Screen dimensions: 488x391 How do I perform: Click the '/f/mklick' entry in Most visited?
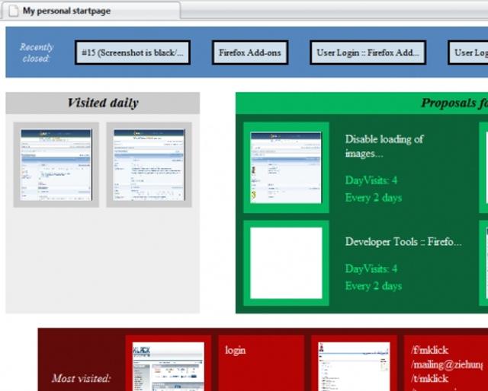point(429,351)
